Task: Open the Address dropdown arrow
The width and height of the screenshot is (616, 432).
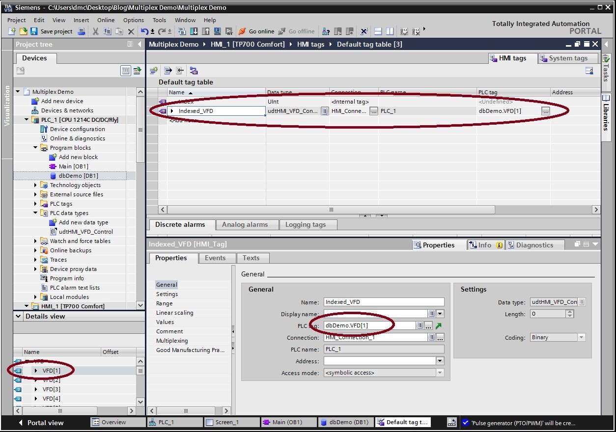Action: click(x=440, y=361)
